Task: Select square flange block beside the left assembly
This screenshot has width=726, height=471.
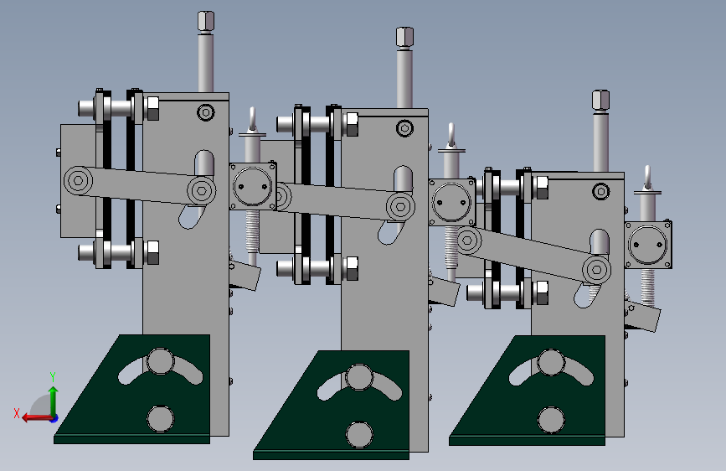Action: pos(253,186)
